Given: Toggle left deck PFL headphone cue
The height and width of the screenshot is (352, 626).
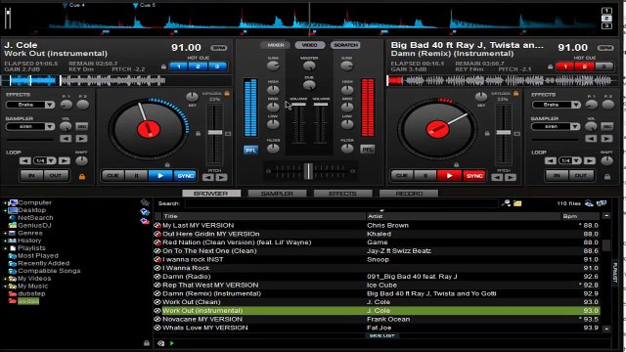Looking at the screenshot, I should 250,150.
